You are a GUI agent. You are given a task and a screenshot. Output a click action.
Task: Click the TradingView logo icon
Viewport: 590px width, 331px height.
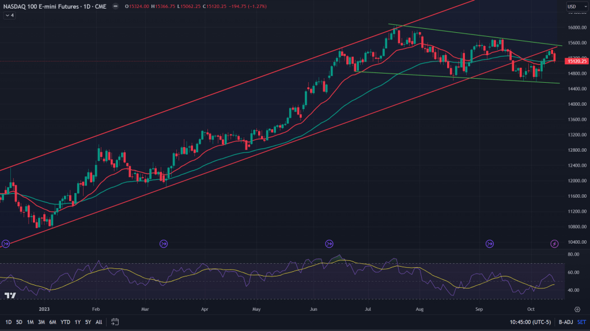(10, 295)
